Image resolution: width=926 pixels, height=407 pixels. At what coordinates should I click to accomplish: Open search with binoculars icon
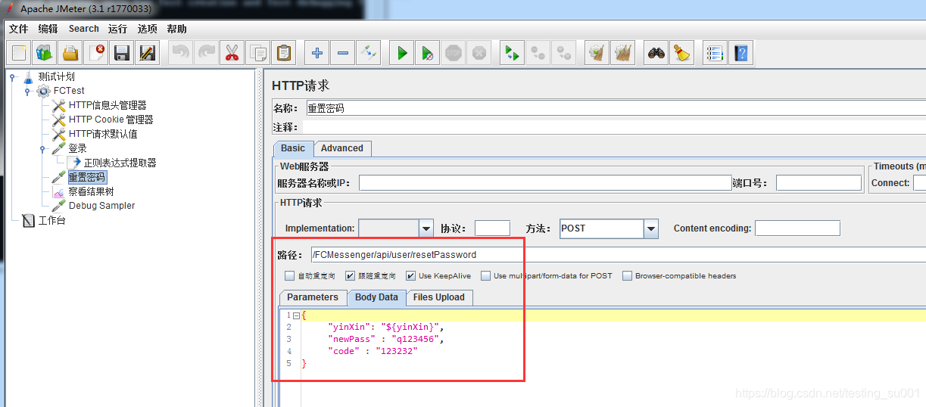656,53
